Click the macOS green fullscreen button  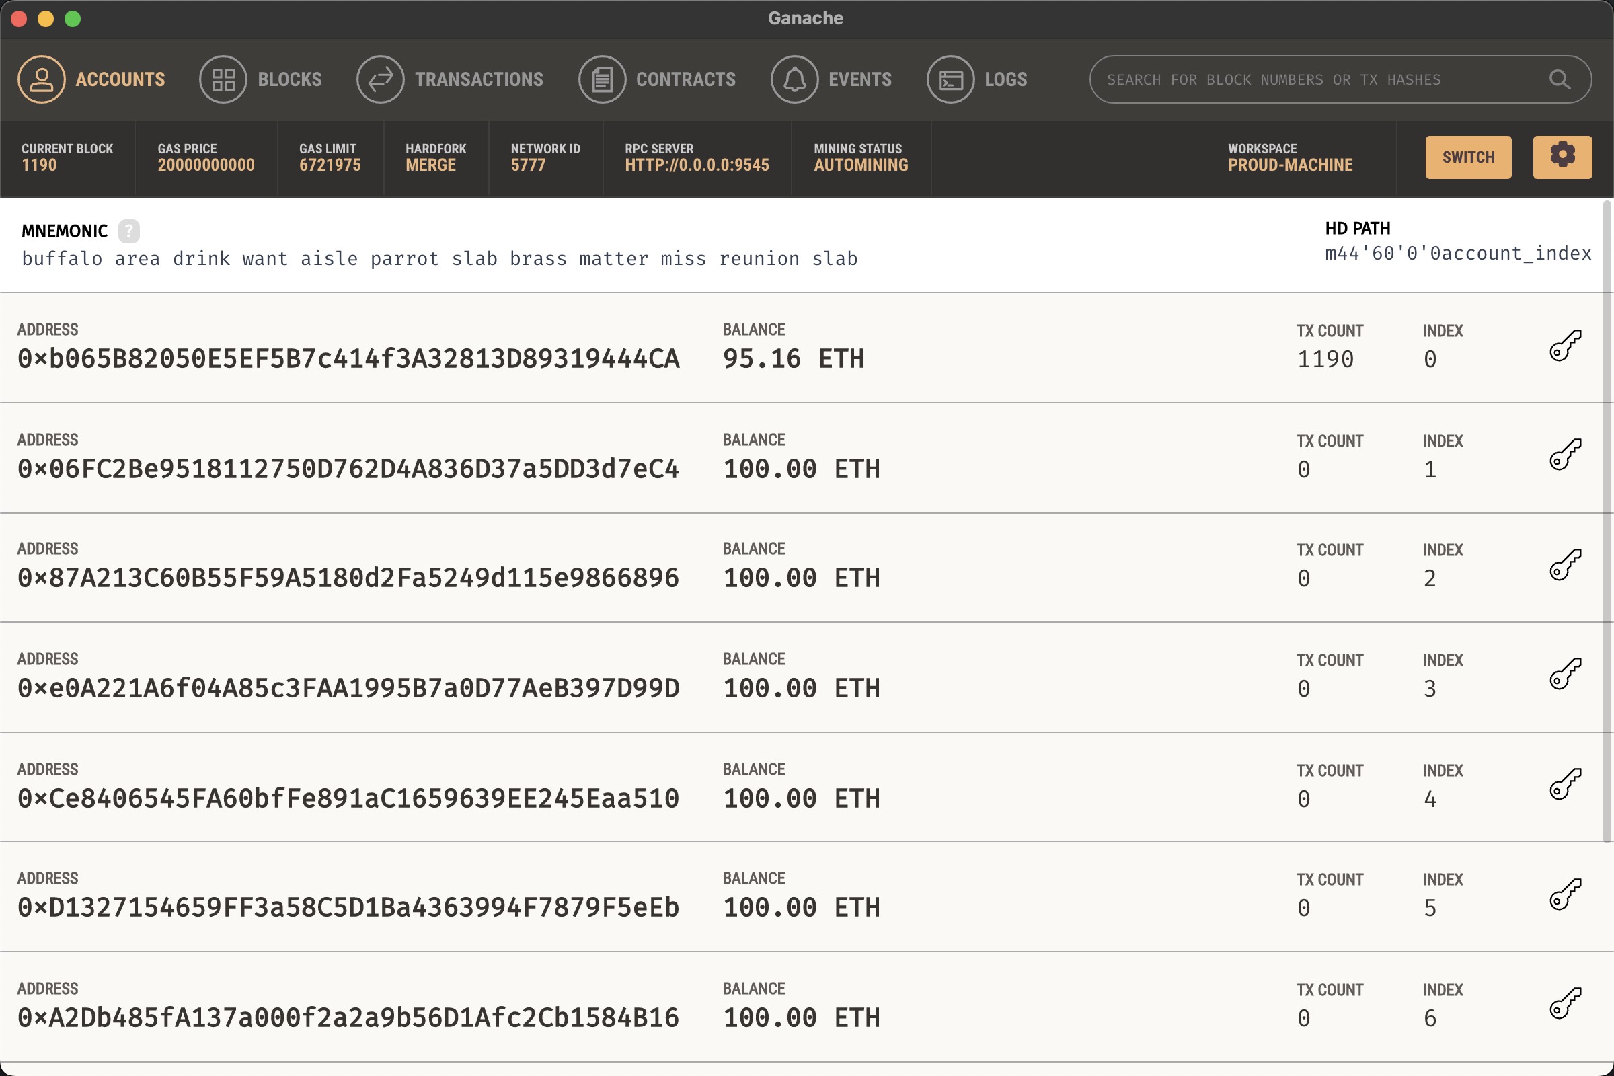click(73, 19)
